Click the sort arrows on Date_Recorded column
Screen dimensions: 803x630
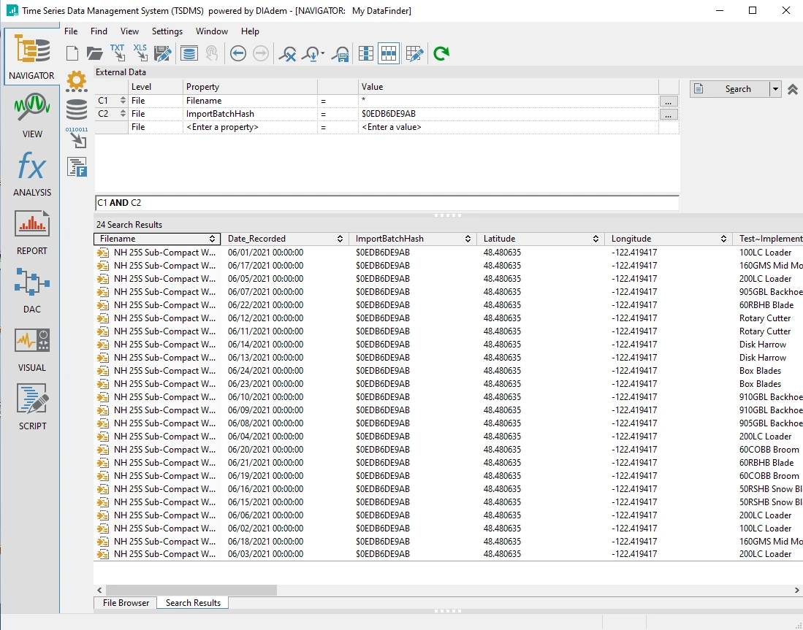(x=340, y=239)
